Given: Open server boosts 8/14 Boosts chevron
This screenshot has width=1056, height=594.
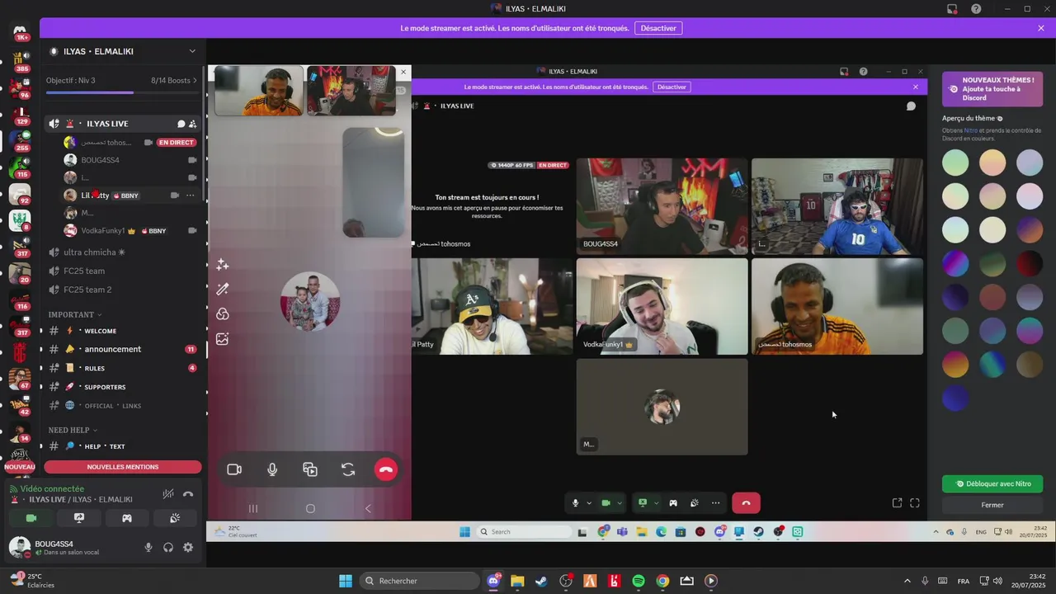Looking at the screenshot, I should click(195, 80).
